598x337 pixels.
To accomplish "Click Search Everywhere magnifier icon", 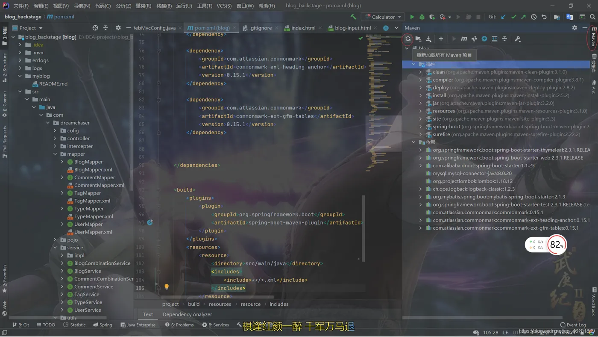I will click(x=592, y=17).
